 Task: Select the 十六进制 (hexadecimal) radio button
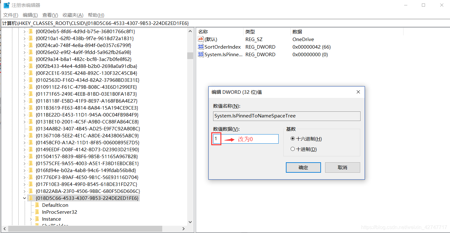click(x=293, y=139)
